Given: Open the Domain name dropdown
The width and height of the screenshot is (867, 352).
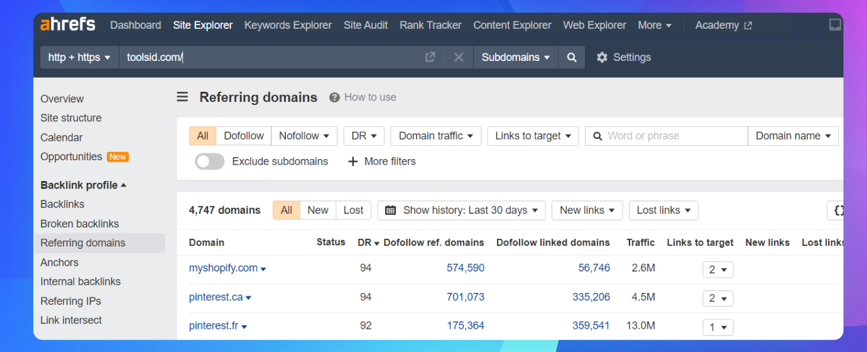Looking at the screenshot, I should click(x=793, y=136).
